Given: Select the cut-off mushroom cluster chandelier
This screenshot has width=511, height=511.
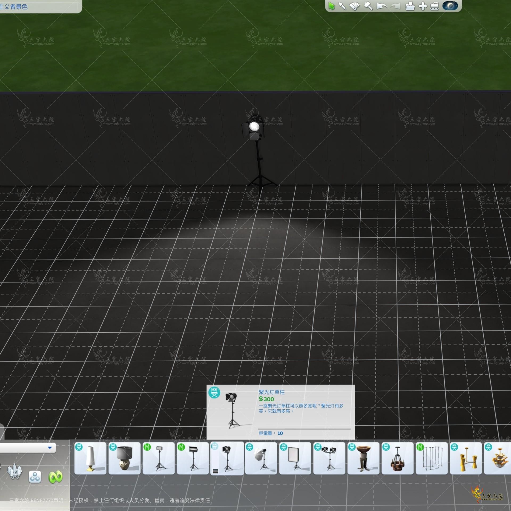Looking at the screenshot, I should (498, 458).
